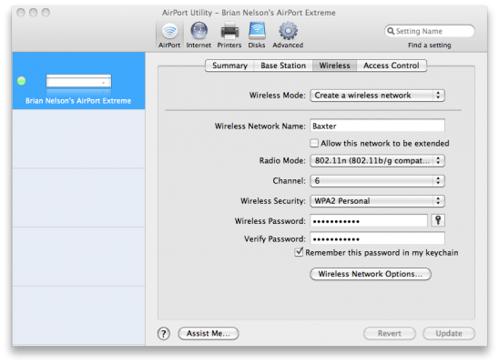This screenshot has height=364, width=499.
Task: Switch to the Access Control tab
Action: 392,66
